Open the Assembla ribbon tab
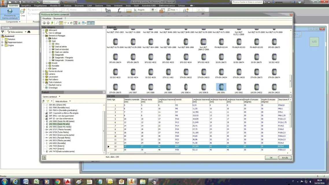Viewport: 329px width, 185px height. [x=13, y=6]
